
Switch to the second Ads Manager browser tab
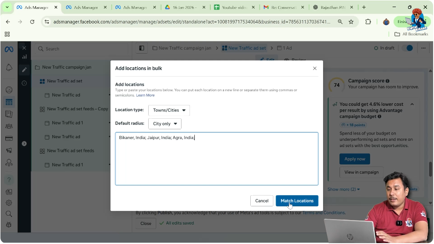tap(86, 8)
